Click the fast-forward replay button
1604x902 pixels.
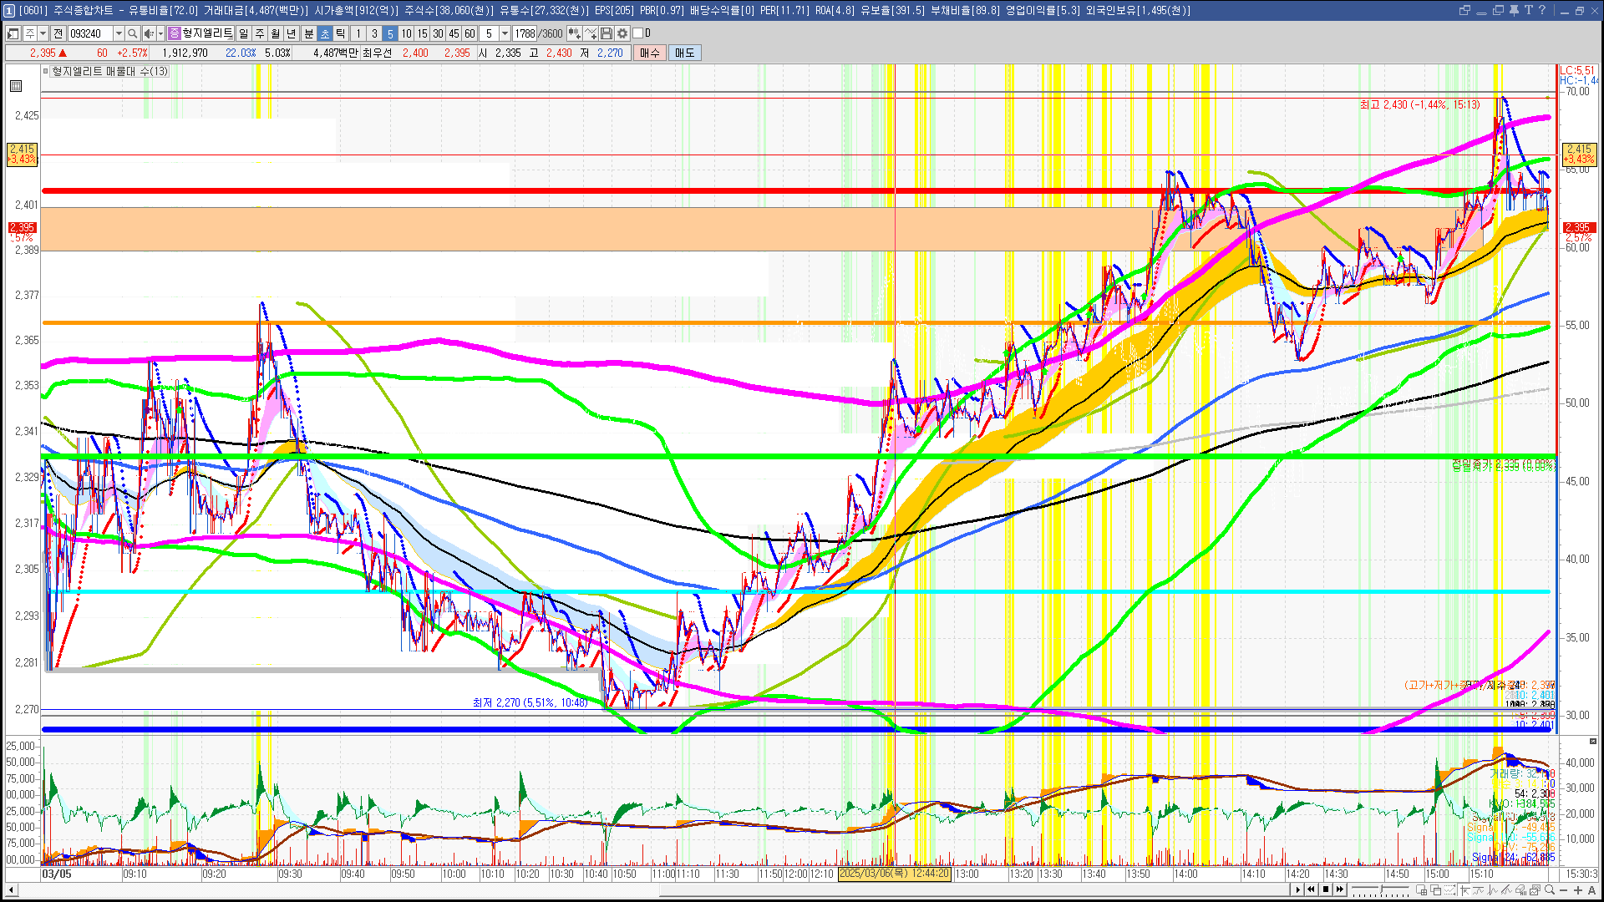[1340, 889]
